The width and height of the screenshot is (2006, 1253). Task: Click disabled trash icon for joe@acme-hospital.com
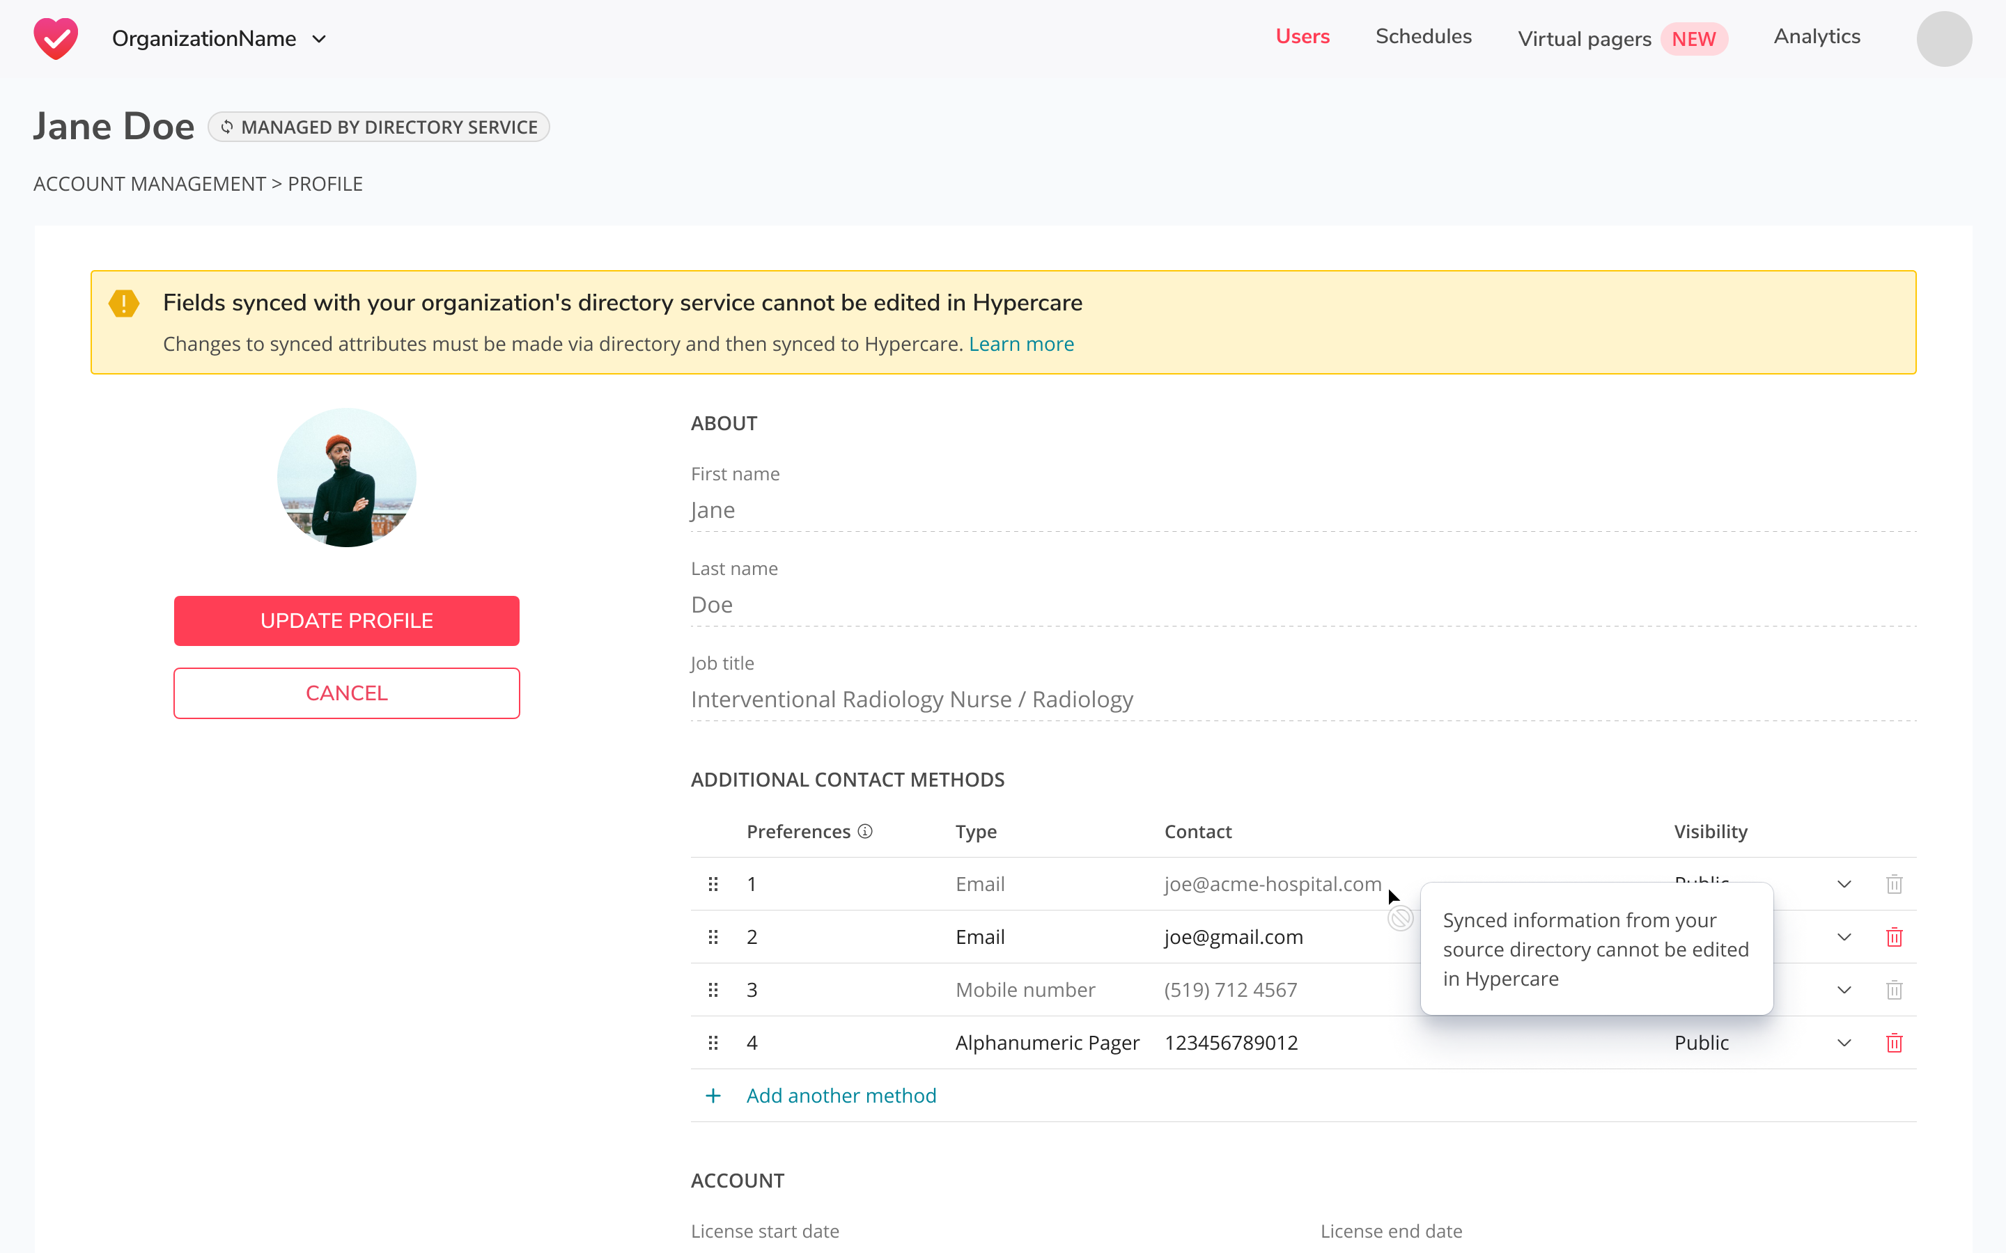click(x=1894, y=884)
